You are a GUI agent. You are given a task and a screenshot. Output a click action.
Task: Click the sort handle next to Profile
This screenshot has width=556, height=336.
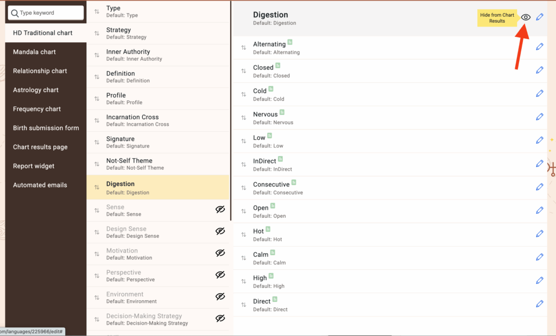point(97,99)
